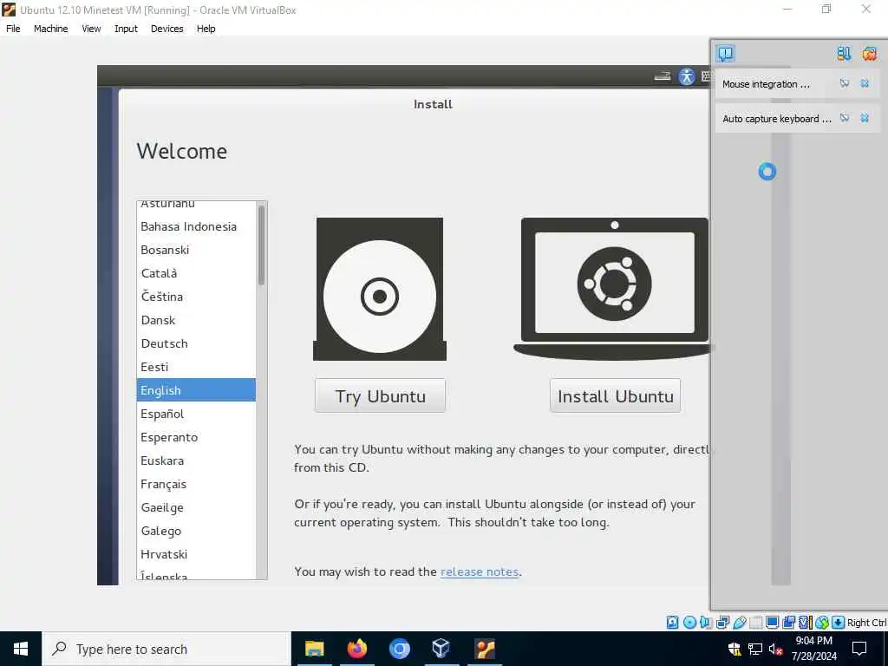
Task: Select Euskara in the language list
Action: tap(196, 460)
